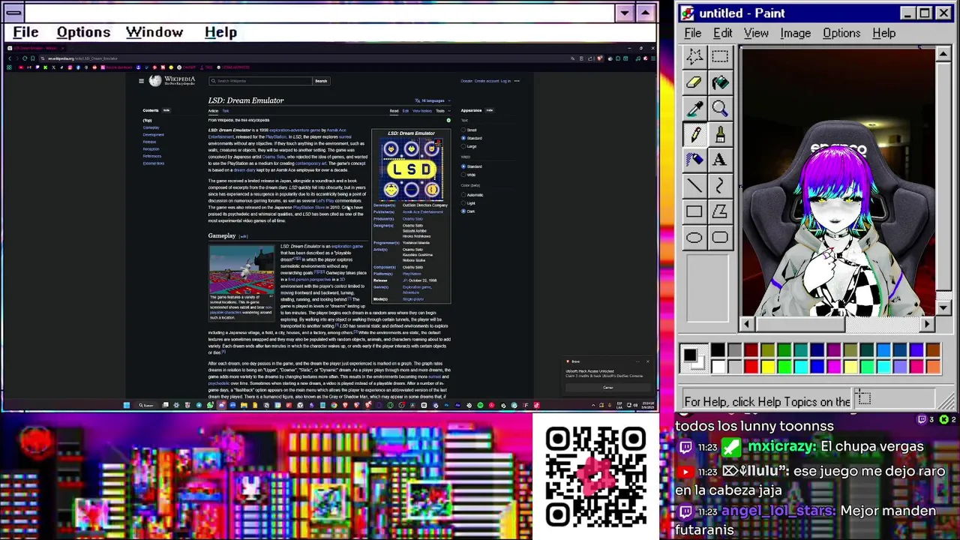This screenshot has width=960, height=540.
Task: Choose Standard width radio option
Action: pos(463,166)
